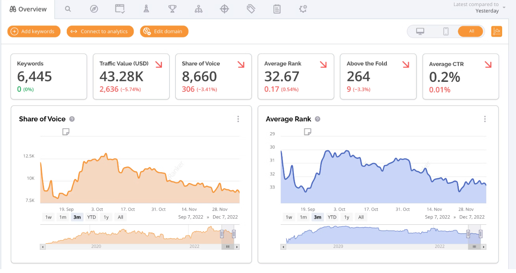This screenshot has height=273, width=516.
Task: Open the crosshair target tab
Action: point(224,9)
